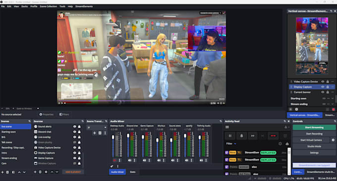This screenshot has width=337, height=181.
Task: Open the preview zoom options dropdown
Action: [x=38, y=108]
